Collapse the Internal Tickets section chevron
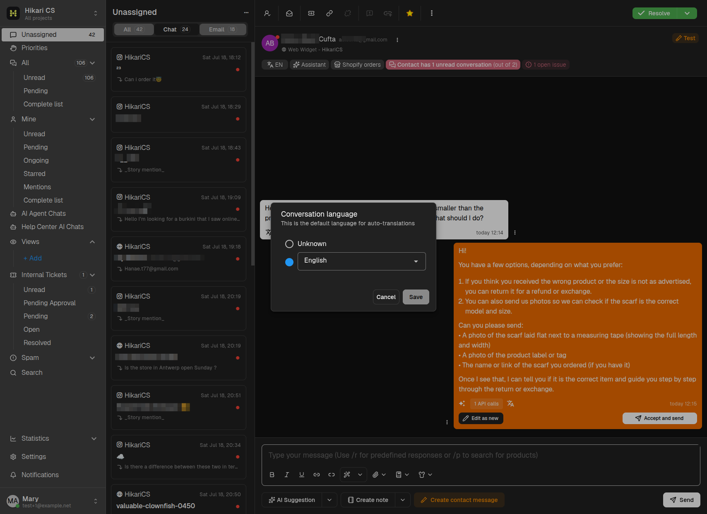This screenshot has width=707, height=514. (x=92, y=275)
